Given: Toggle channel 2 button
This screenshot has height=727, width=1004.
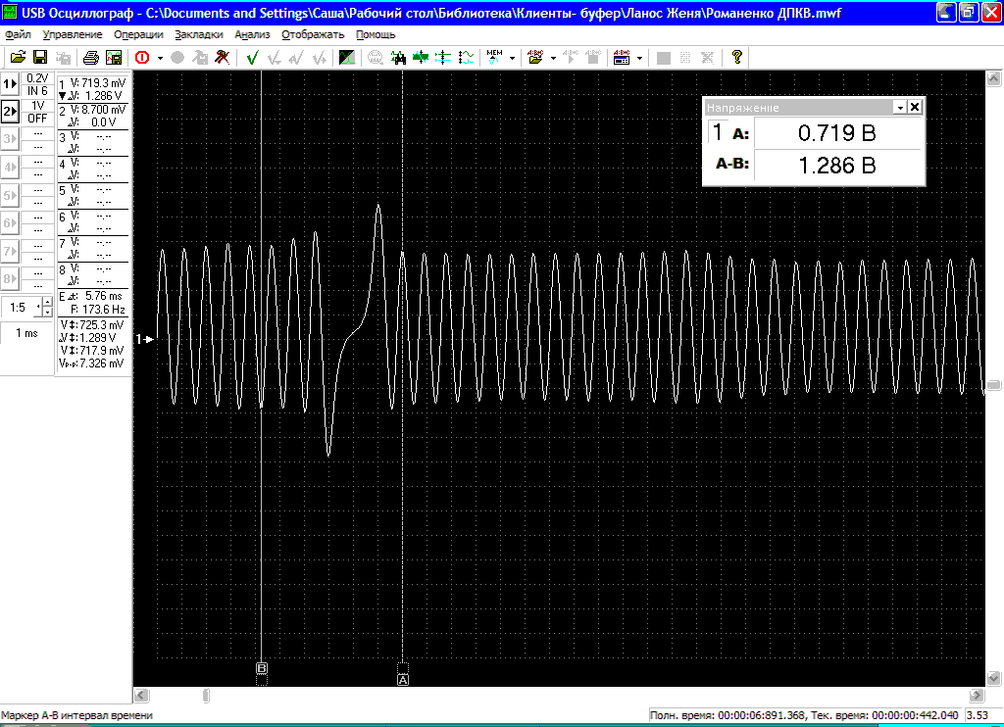Looking at the screenshot, I should click(10, 112).
